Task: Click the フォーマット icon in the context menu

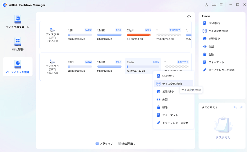Action: (158, 115)
